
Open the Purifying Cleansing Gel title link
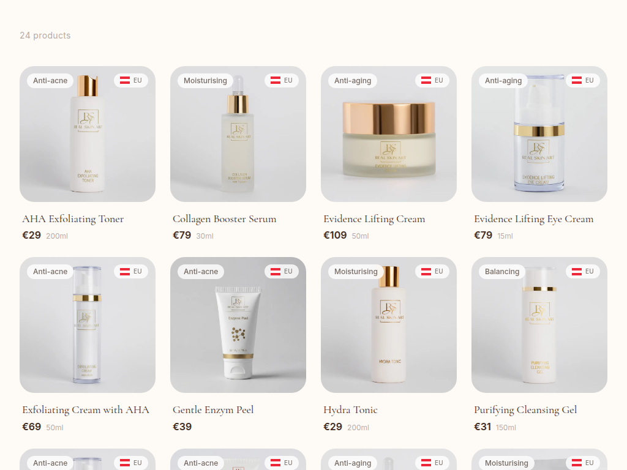(525, 410)
